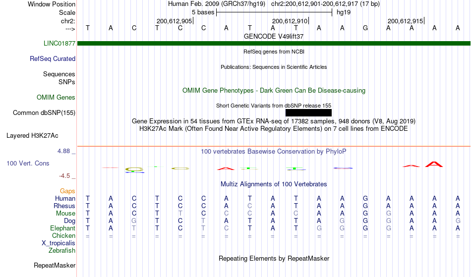Click the -4.5 conservation scale value
The width and height of the screenshot is (471, 277).
coord(64,176)
